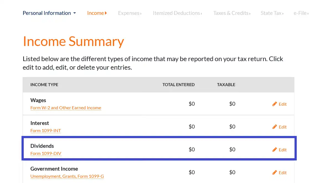Click the pencil icon in Wages row
This screenshot has width=329, height=183.
(x=274, y=104)
